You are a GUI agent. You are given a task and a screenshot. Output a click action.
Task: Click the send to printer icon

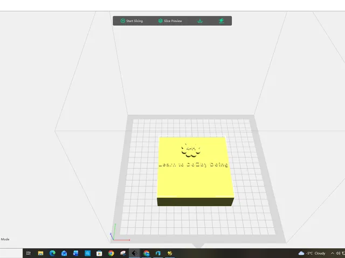[x=222, y=21]
